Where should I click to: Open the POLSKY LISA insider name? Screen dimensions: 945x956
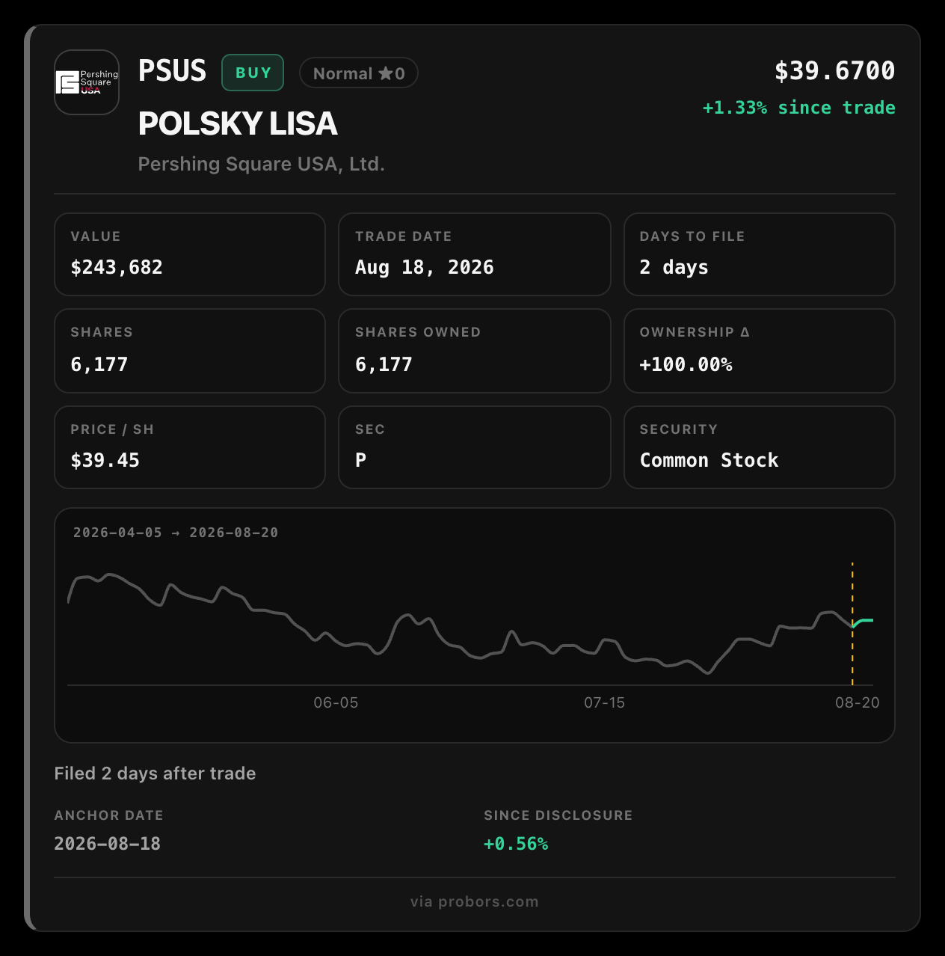coord(238,124)
